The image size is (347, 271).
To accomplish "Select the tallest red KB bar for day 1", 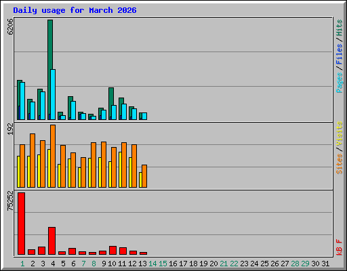I will (21, 224).
